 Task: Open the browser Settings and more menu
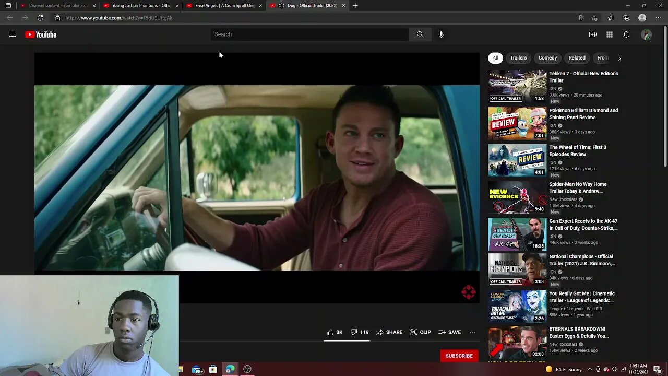(659, 18)
